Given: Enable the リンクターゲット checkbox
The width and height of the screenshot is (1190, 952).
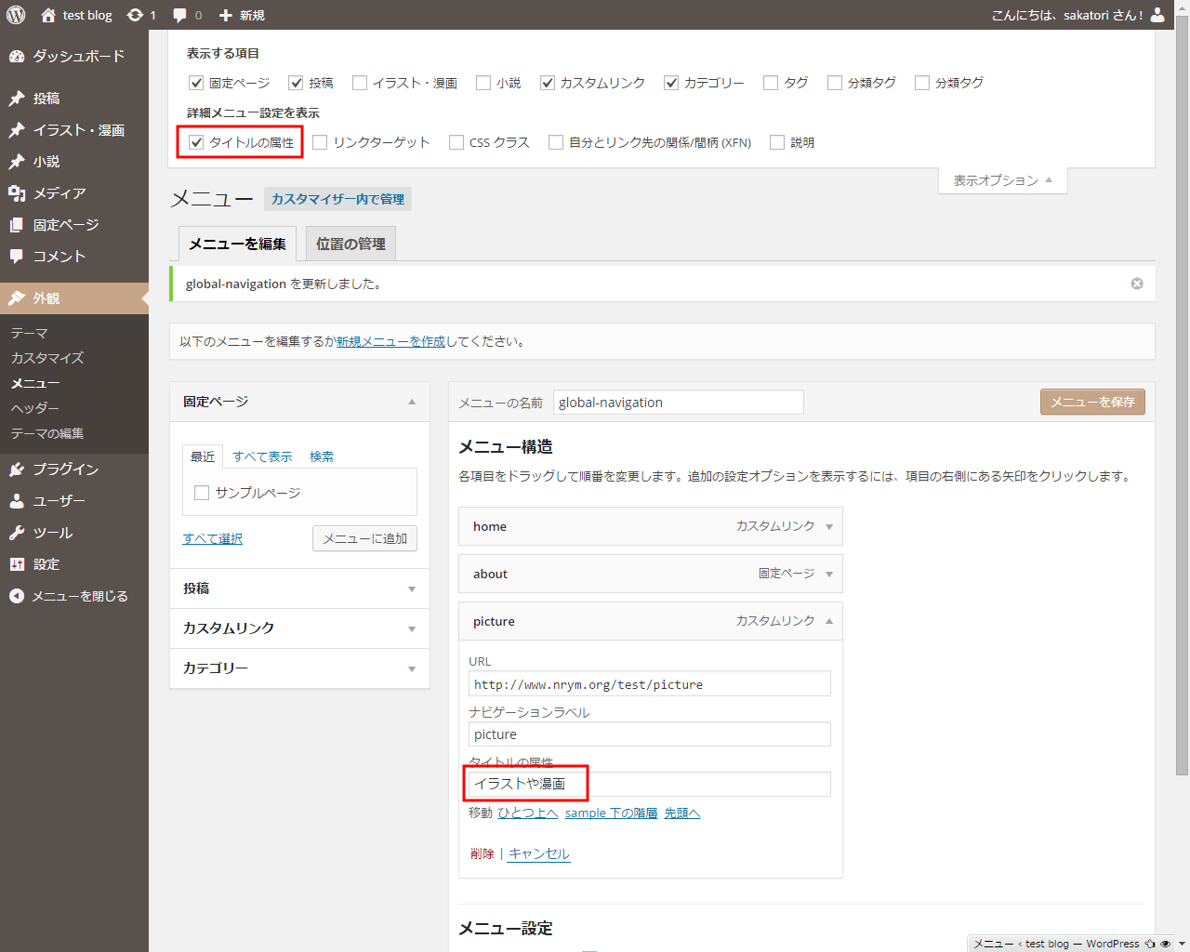Looking at the screenshot, I should [321, 142].
